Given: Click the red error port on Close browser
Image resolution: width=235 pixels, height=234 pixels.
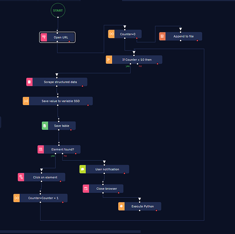Looking at the screenshot, I should [119, 193].
